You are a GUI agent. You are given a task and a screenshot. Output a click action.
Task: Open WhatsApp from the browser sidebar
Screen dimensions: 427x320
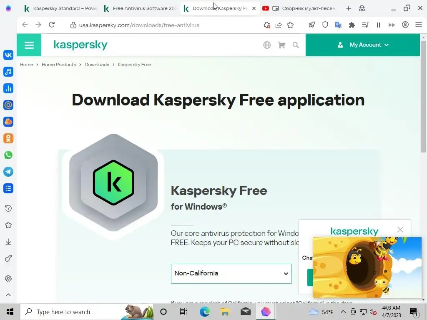[x=8, y=155]
